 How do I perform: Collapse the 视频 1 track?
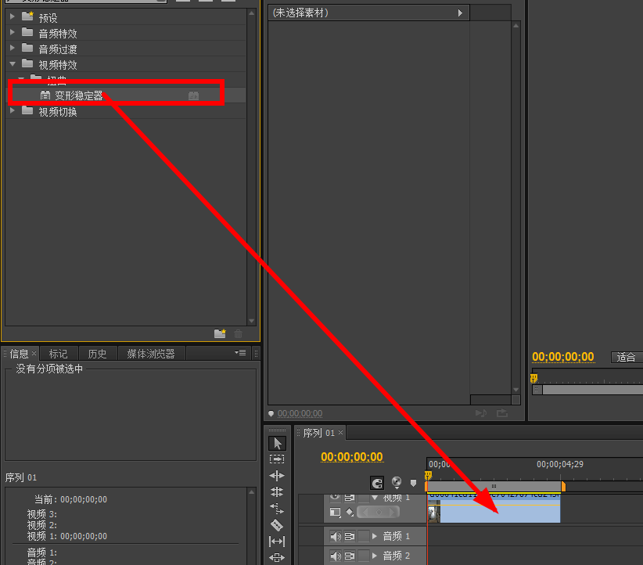pyautogui.click(x=375, y=498)
